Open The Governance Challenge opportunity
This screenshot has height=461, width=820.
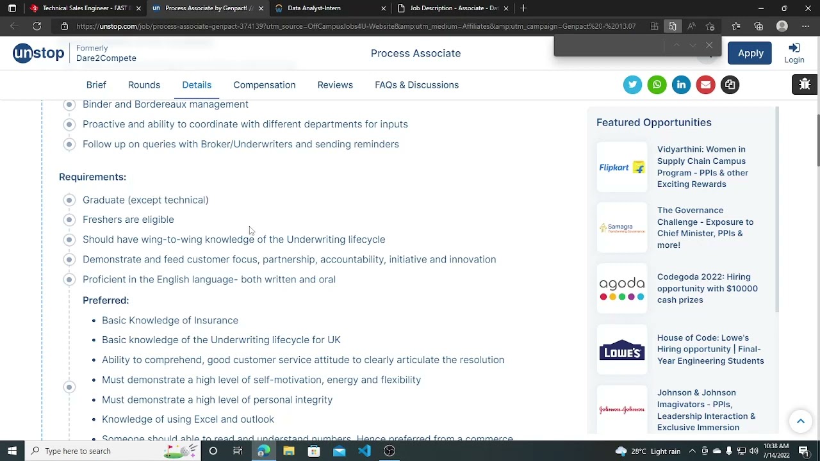point(705,227)
